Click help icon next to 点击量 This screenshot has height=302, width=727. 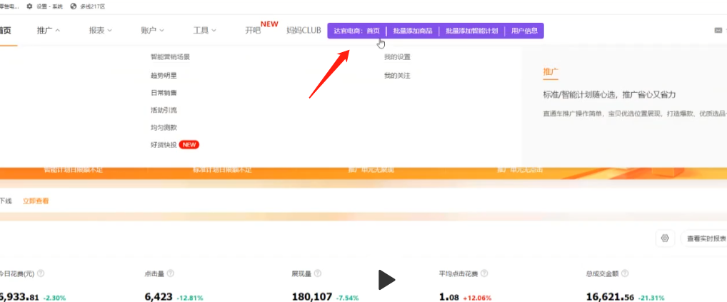pyautogui.click(x=170, y=273)
